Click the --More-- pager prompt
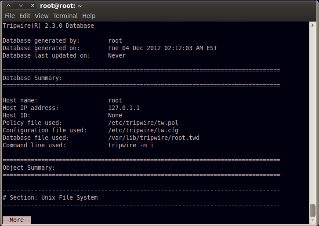319x226 pixels. (x=17, y=220)
